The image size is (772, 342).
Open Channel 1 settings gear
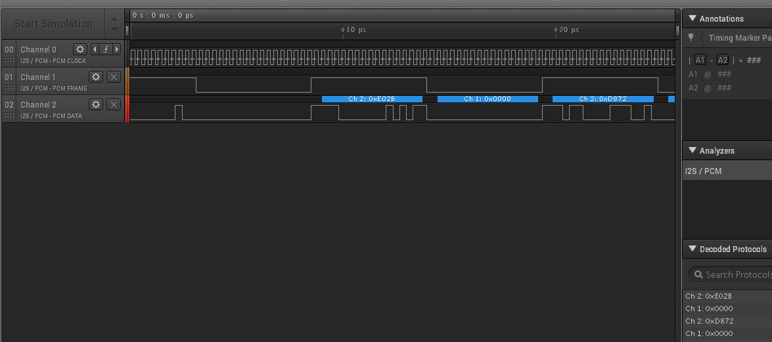pyautogui.click(x=96, y=77)
